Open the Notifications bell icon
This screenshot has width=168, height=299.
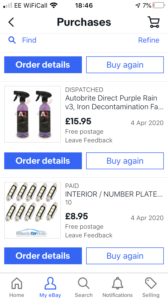[117, 283]
